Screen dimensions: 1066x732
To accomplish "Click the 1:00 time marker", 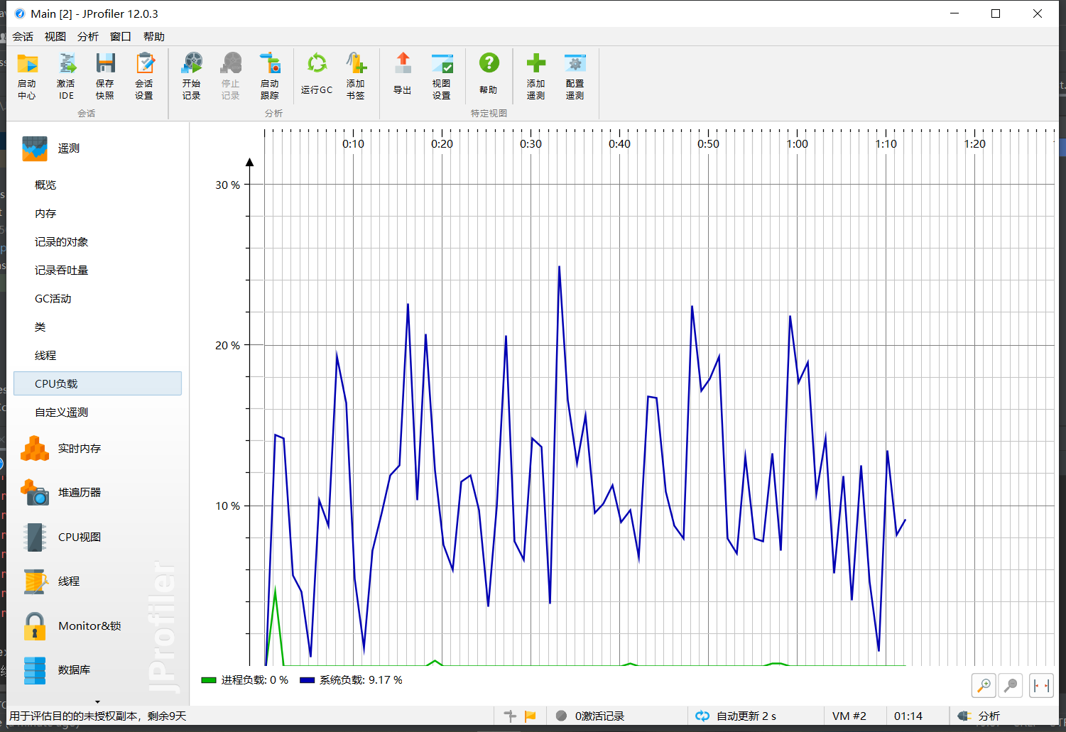I will click(x=797, y=144).
